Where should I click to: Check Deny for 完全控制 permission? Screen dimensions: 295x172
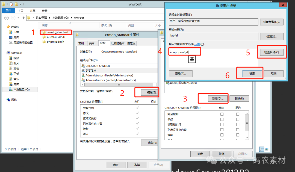pos(238,114)
